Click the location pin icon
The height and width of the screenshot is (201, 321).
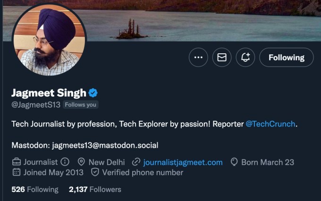pos(81,162)
